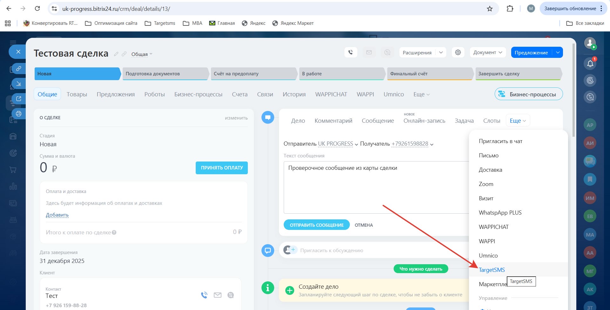The height and width of the screenshot is (310, 610).
Task: Click the print side button
Action: tap(19, 114)
